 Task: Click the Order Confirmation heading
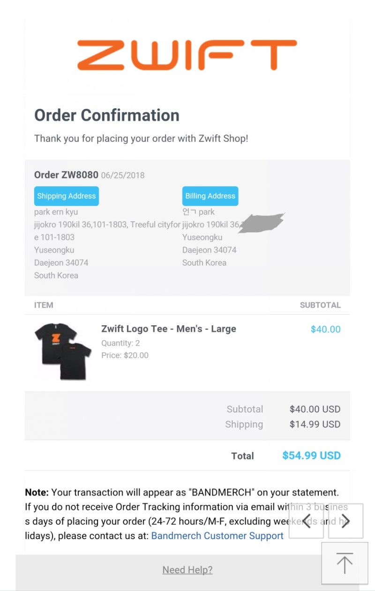(107, 115)
